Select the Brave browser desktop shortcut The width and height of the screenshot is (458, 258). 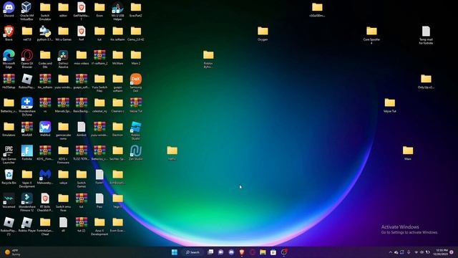click(9, 34)
